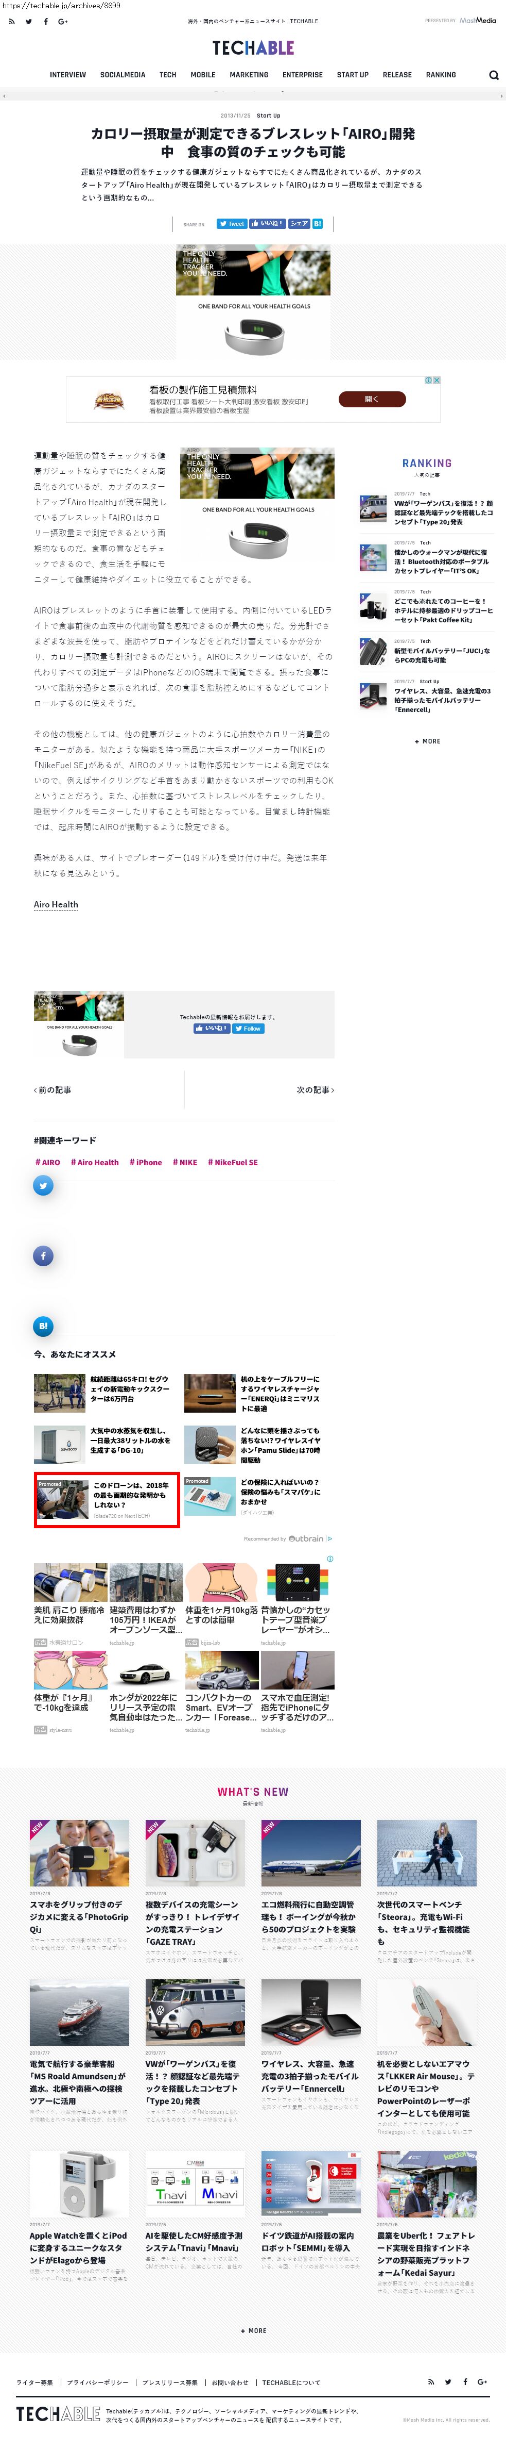The height and width of the screenshot is (2450, 506).
Task: Click the Hatena B! button beside シェア
Action: point(317,224)
